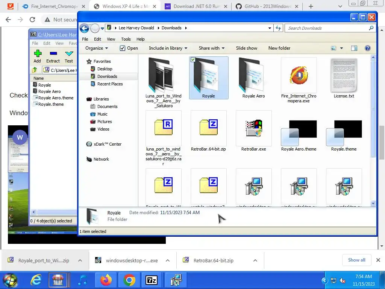
Task: Expand the Organize dropdown
Action: (97, 48)
